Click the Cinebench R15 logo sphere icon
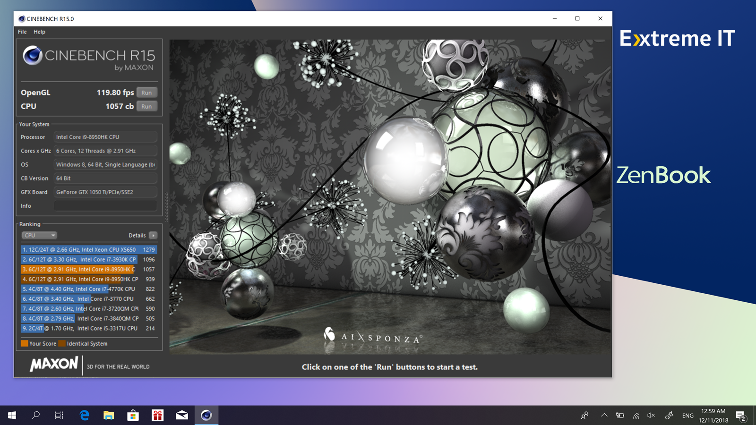 pyautogui.click(x=33, y=55)
